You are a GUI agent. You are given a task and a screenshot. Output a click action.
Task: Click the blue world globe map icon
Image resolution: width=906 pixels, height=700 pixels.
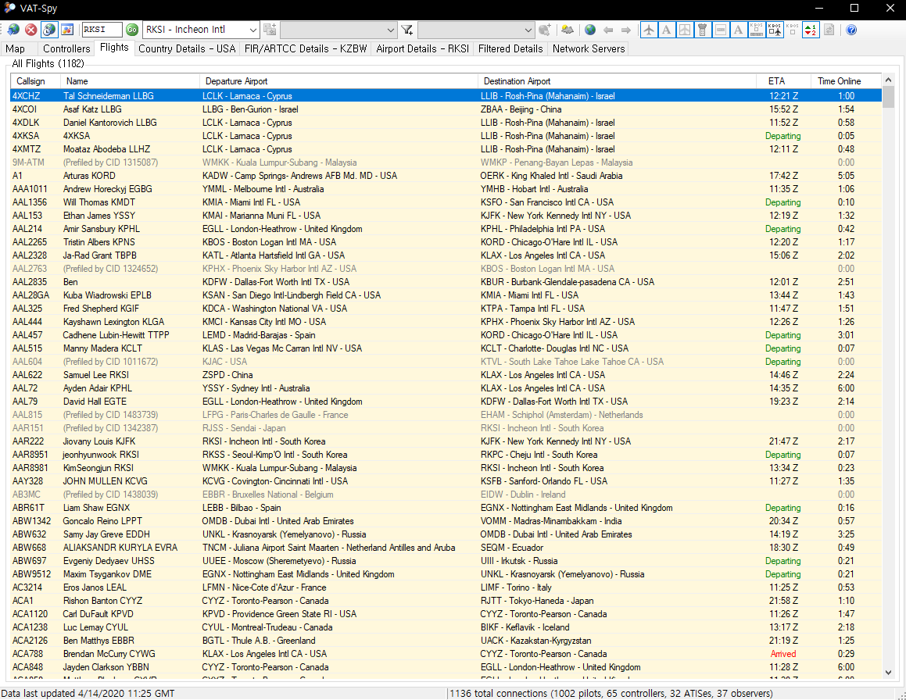click(590, 30)
